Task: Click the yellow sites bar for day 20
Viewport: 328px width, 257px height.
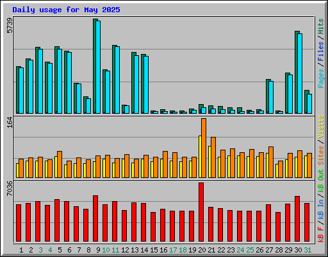Action: coord(200,157)
